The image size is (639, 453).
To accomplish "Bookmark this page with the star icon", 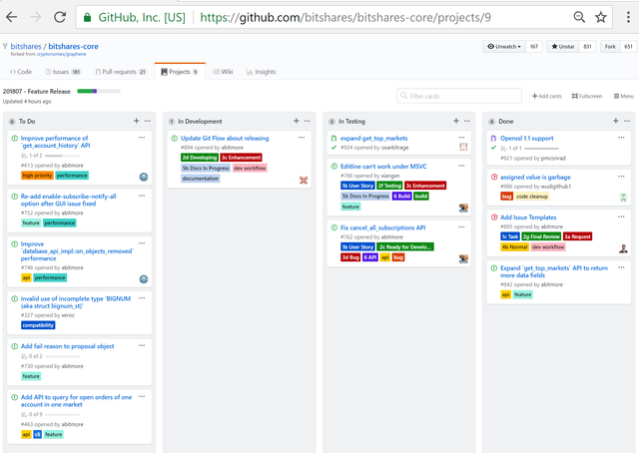I will coord(601,17).
